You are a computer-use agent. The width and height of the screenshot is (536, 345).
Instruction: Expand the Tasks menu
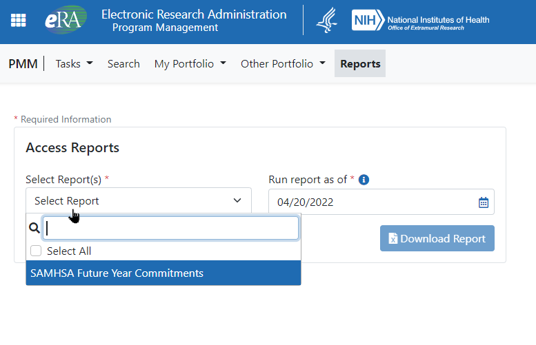(74, 64)
